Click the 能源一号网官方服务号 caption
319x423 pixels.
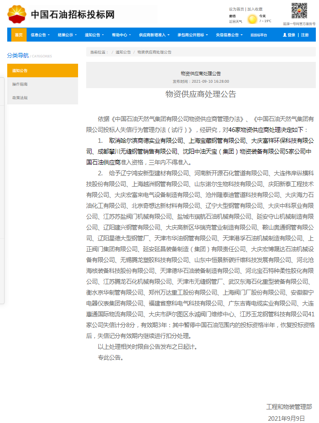point(299,24)
